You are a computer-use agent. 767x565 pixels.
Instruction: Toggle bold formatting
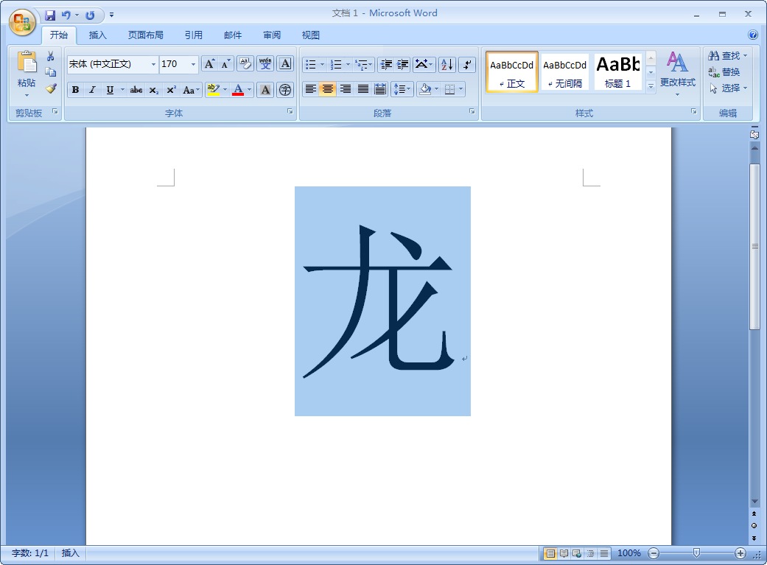pyautogui.click(x=75, y=90)
